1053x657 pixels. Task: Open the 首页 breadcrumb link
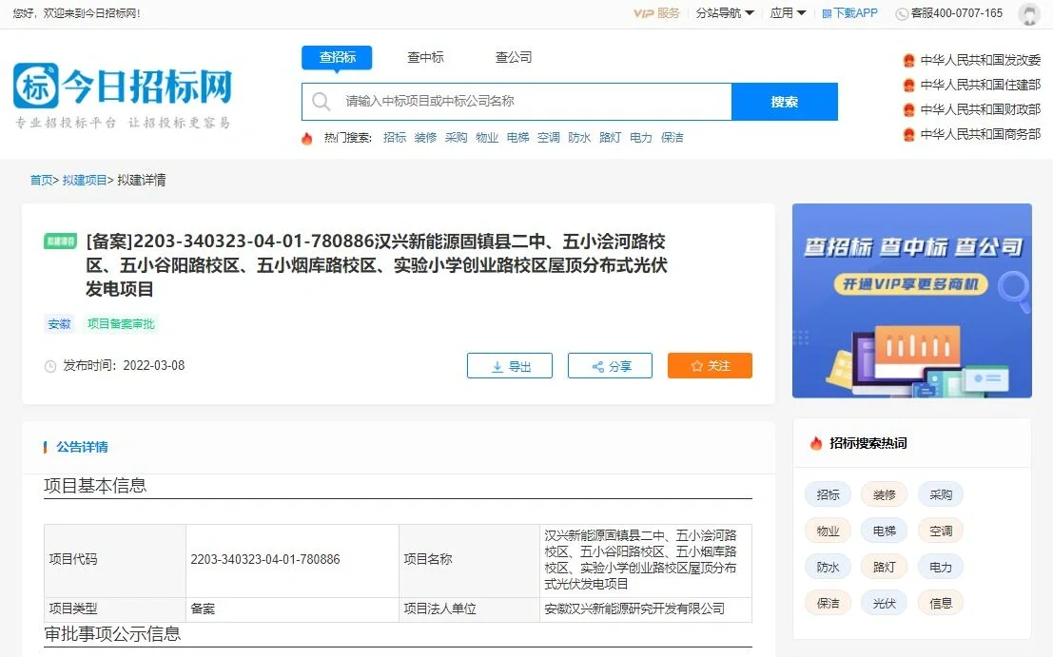coord(40,179)
